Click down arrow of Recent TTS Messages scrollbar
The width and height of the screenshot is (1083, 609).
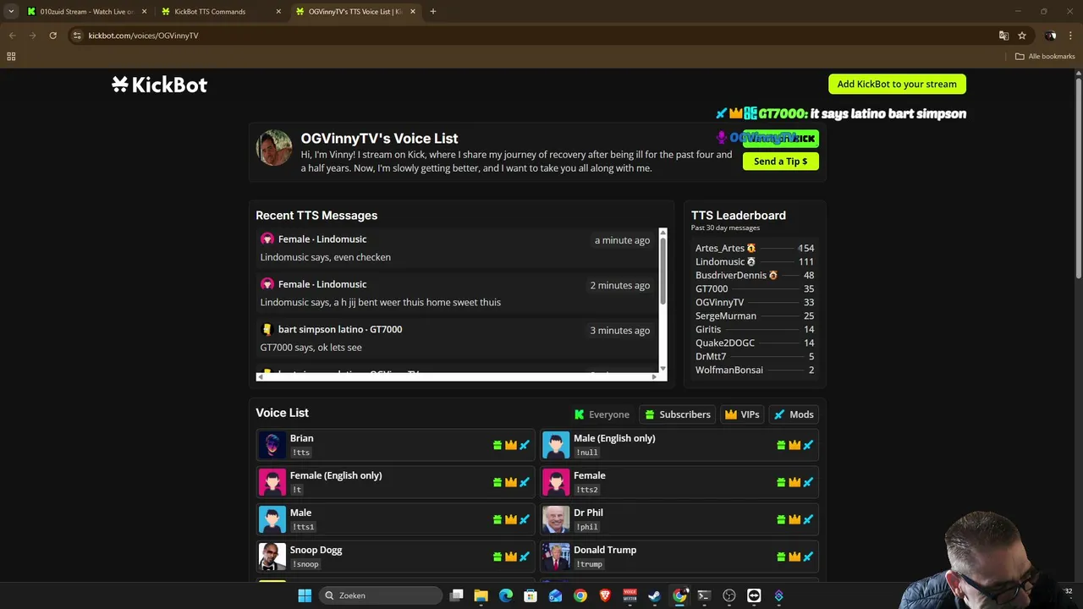[662, 368]
